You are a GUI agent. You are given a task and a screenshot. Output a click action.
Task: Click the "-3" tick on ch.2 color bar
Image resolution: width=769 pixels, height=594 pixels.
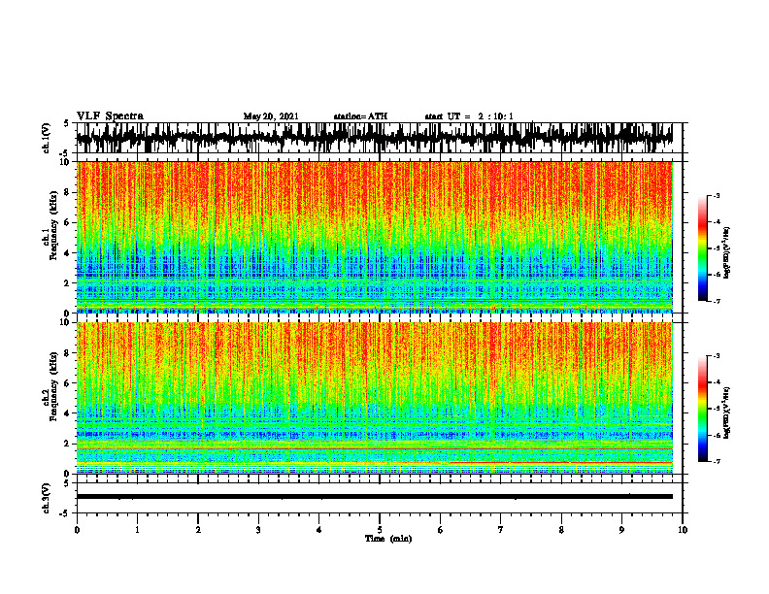717,356
